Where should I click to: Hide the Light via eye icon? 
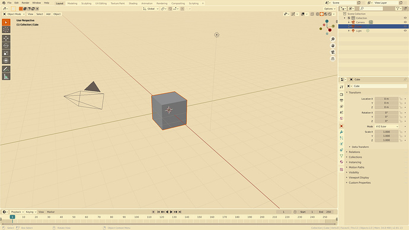405,31
